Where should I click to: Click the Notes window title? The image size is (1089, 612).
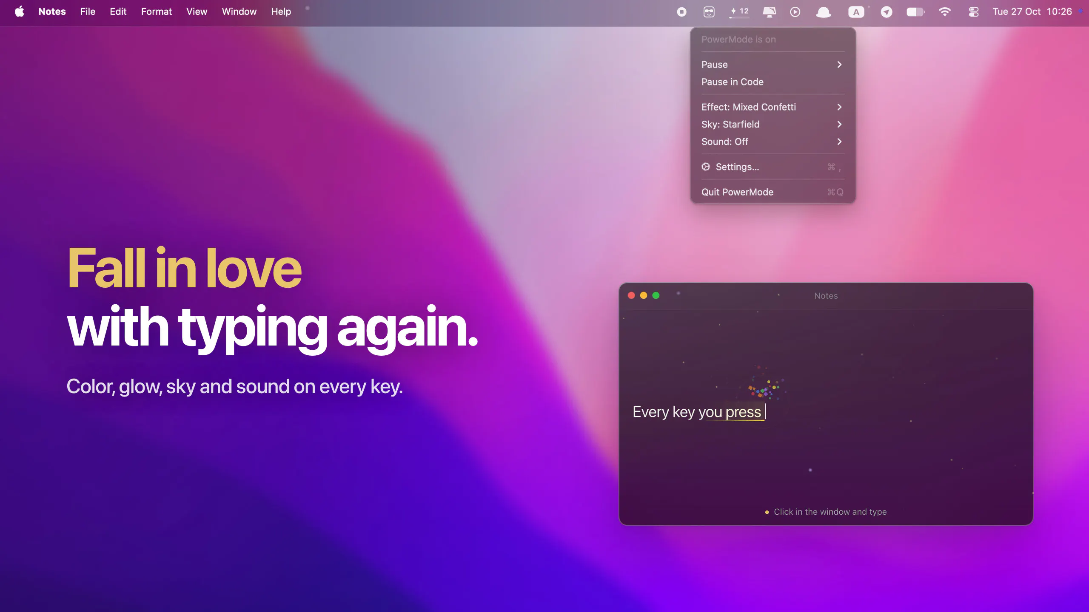pos(826,296)
